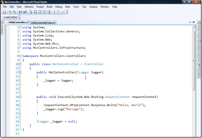Click the red-lined coverage coloring icon

tap(54, 12)
